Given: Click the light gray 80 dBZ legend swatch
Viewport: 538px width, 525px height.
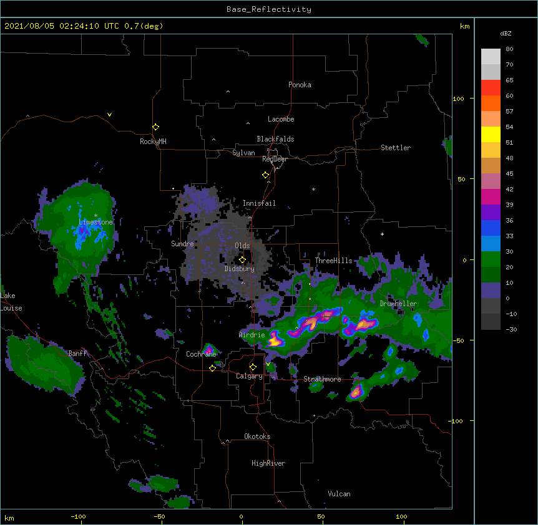Looking at the screenshot, I should click(x=491, y=56).
